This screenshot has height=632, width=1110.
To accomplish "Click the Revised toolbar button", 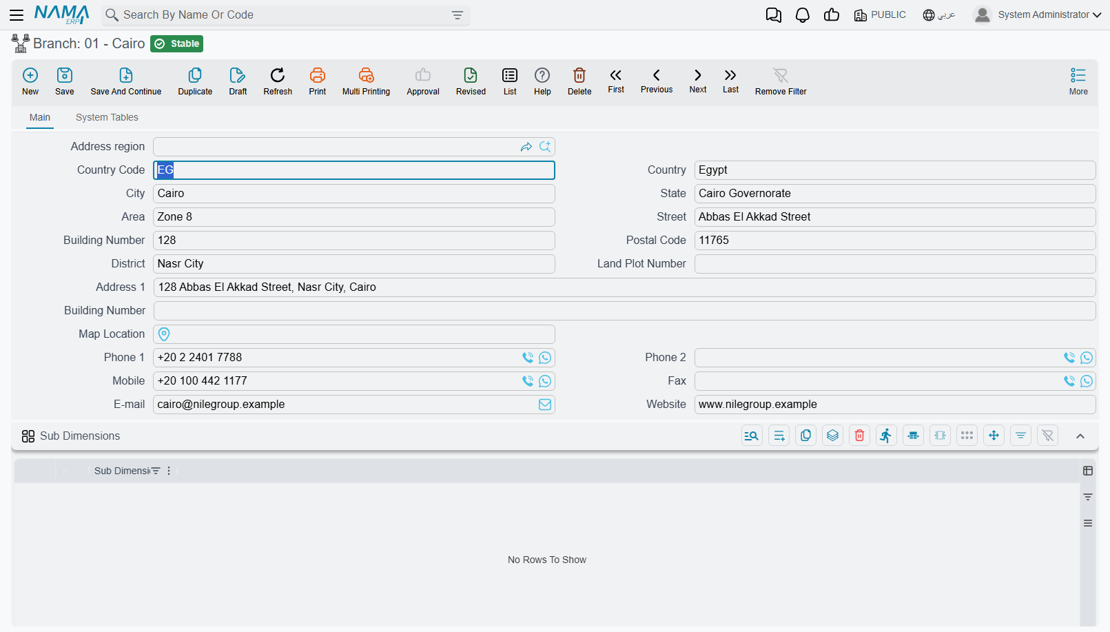I will pos(471,81).
